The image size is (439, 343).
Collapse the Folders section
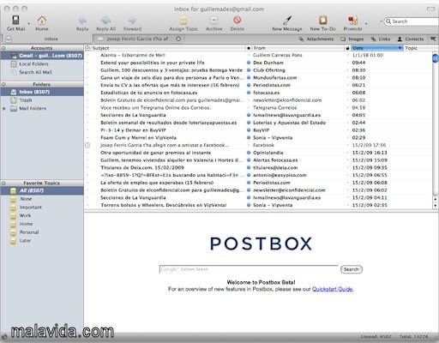[x=3, y=84]
